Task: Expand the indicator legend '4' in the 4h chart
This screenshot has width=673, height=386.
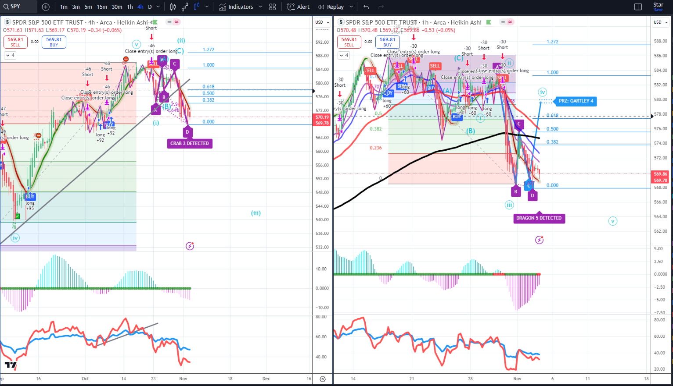Action: 10,55
